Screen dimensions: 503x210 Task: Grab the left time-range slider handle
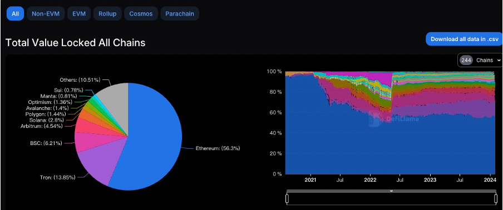287,199
